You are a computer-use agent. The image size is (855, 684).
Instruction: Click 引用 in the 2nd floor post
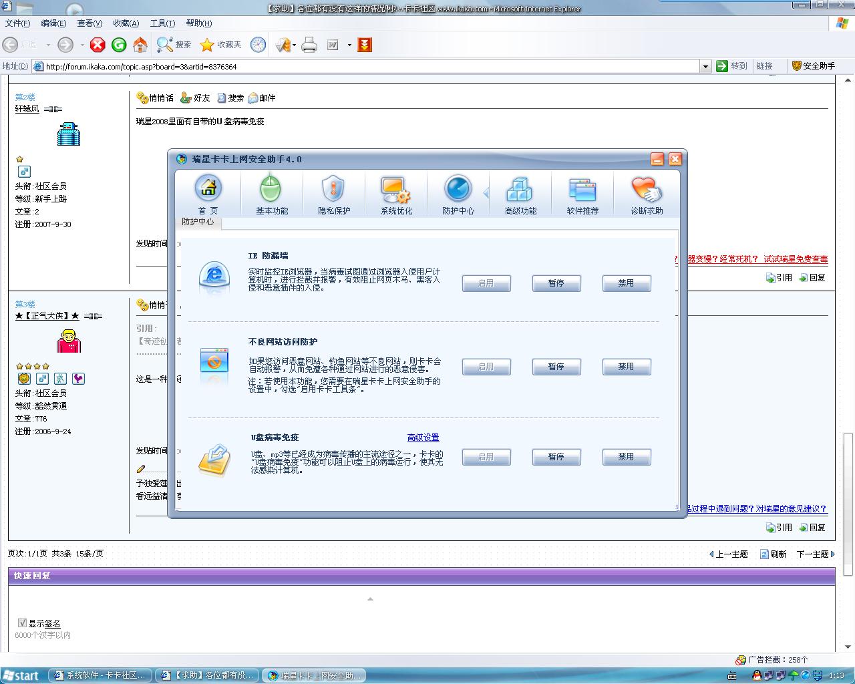(779, 277)
